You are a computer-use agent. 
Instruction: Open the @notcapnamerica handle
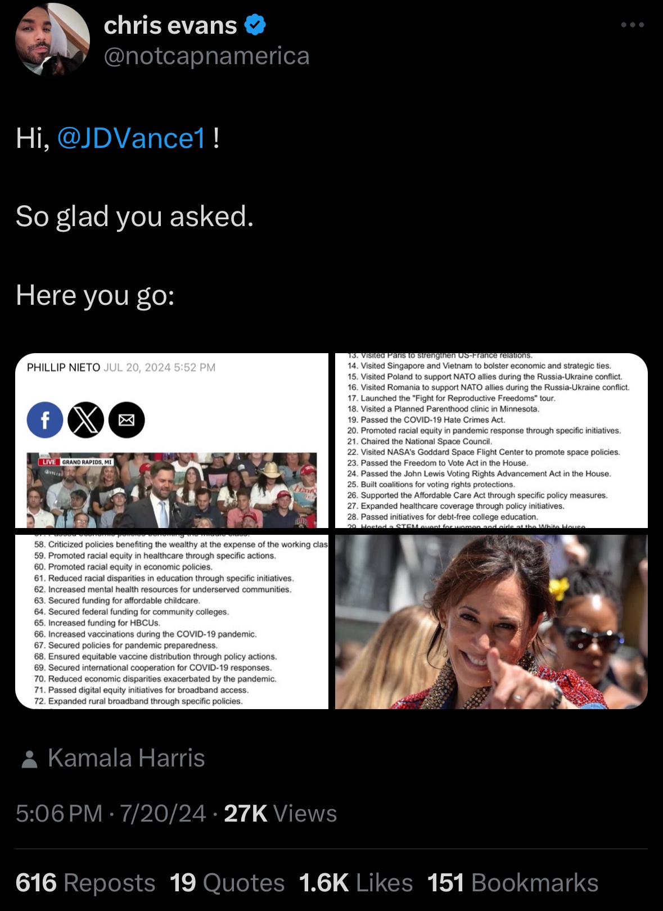point(206,56)
